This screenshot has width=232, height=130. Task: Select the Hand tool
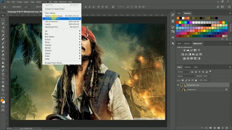click(3, 86)
